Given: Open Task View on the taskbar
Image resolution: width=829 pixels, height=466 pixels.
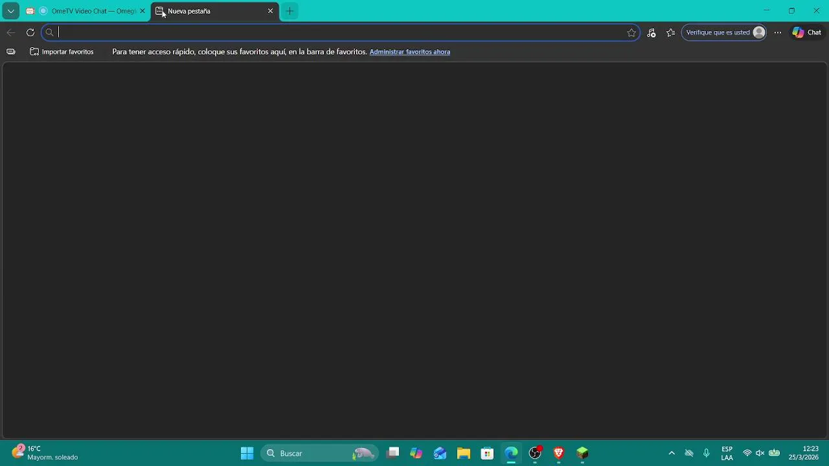Looking at the screenshot, I should 392,453.
